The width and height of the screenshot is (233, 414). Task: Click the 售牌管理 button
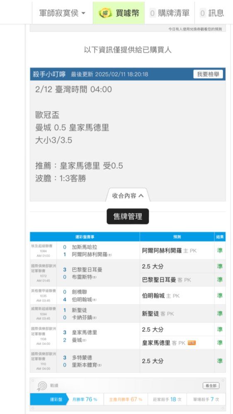point(128,217)
